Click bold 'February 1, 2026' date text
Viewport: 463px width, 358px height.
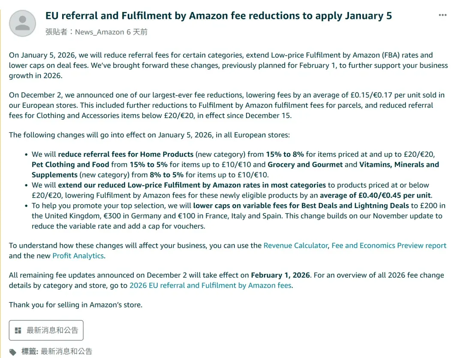pos(280,275)
